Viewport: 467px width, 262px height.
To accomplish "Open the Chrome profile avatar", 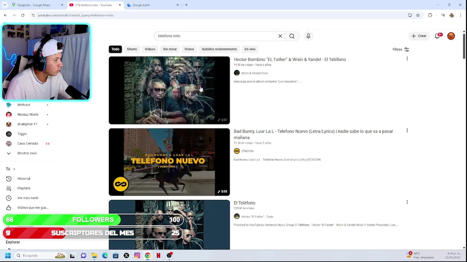I will 452,15.
